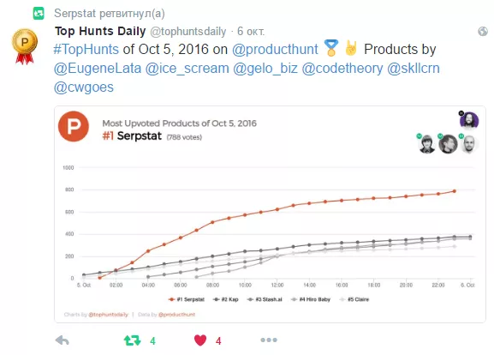This screenshot has height=355, width=494.
Task: Select last Serpstat data point on chart
Action: tap(455, 191)
